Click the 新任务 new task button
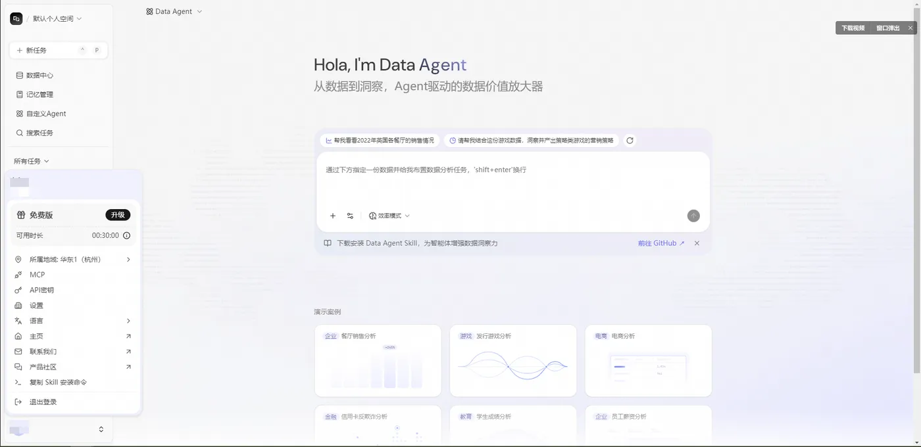This screenshot has width=921, height=447. [x=59, y=50]
